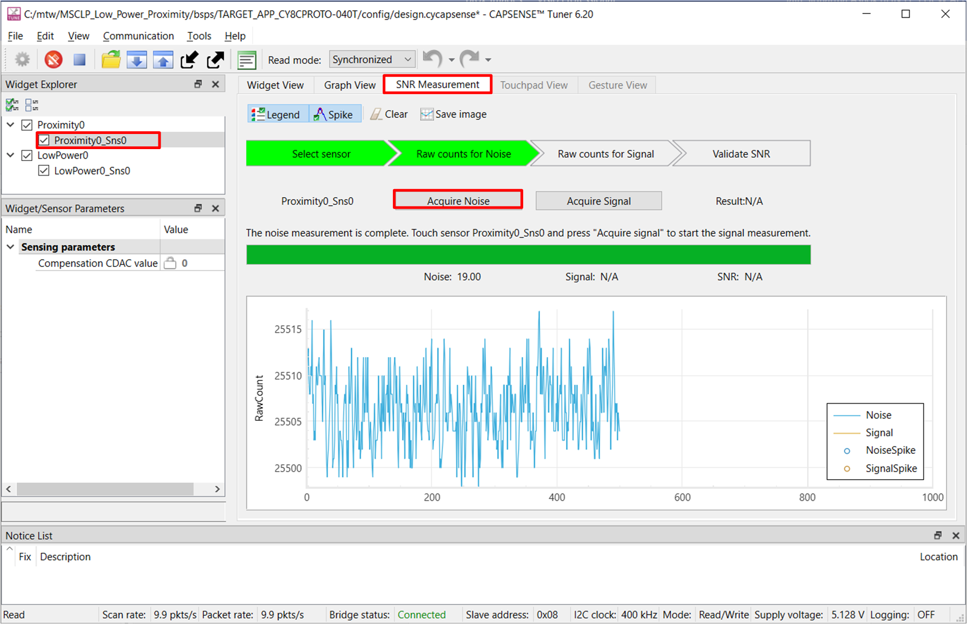This screenshot has height=624, width=967.
Task: Toggle the Proximity0 widget checkbox
Action: (x=27, y=125)
